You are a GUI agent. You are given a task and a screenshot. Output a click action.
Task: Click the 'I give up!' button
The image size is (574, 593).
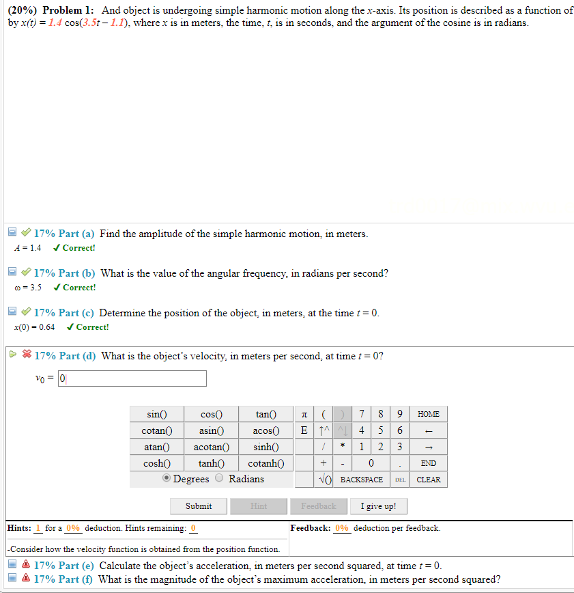[x=379, y=506]
